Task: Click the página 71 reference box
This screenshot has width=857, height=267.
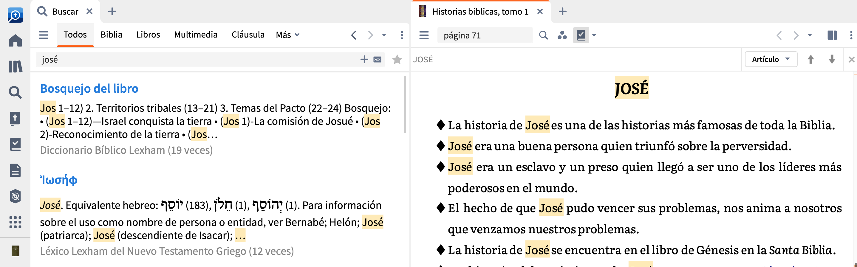Action: (x=485, y=35)
